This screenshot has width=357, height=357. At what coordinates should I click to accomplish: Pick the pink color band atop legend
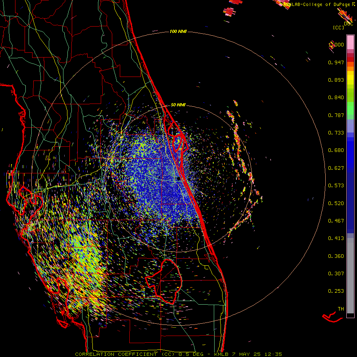tap(350, 42)
